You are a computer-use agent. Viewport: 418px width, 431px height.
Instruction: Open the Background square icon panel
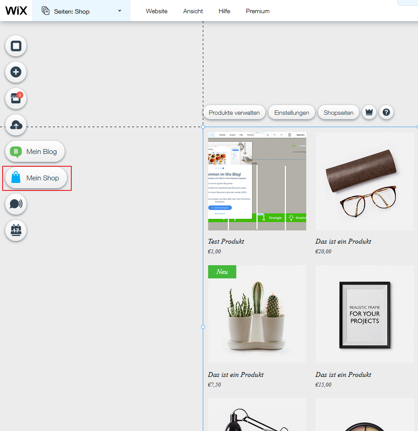(x=16, y=46)
